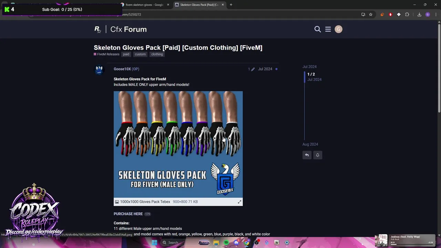The width and height of the screenshot is (441, 248).
Task: Open the forum search icon
Action: point(318,29)
